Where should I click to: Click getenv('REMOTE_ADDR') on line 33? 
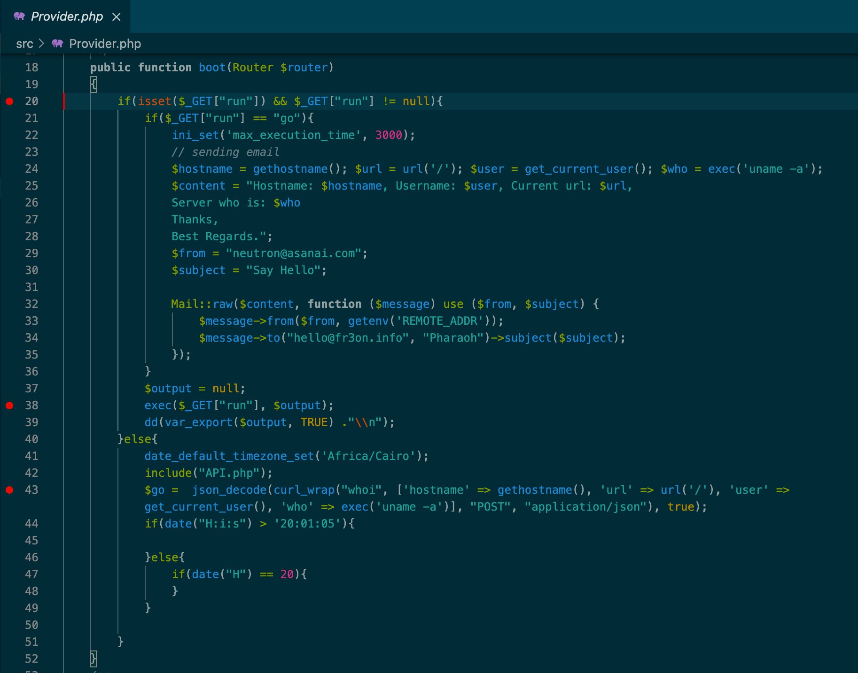[x=422, y=321]
